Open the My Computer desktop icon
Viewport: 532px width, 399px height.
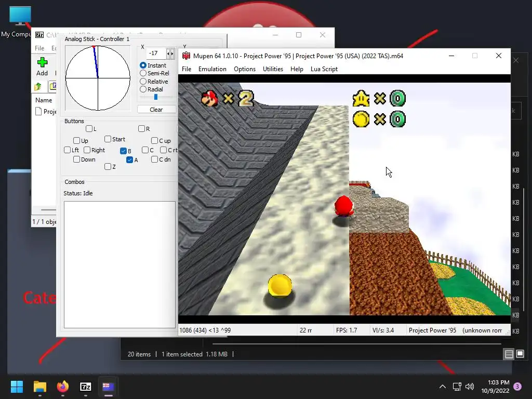coord(20,21)
